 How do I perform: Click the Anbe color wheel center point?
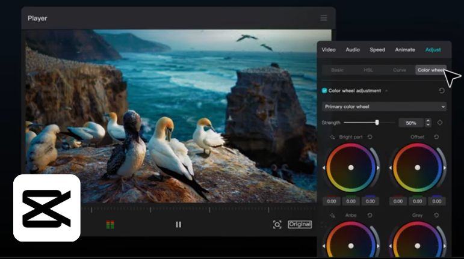click(x=351, y=246)
